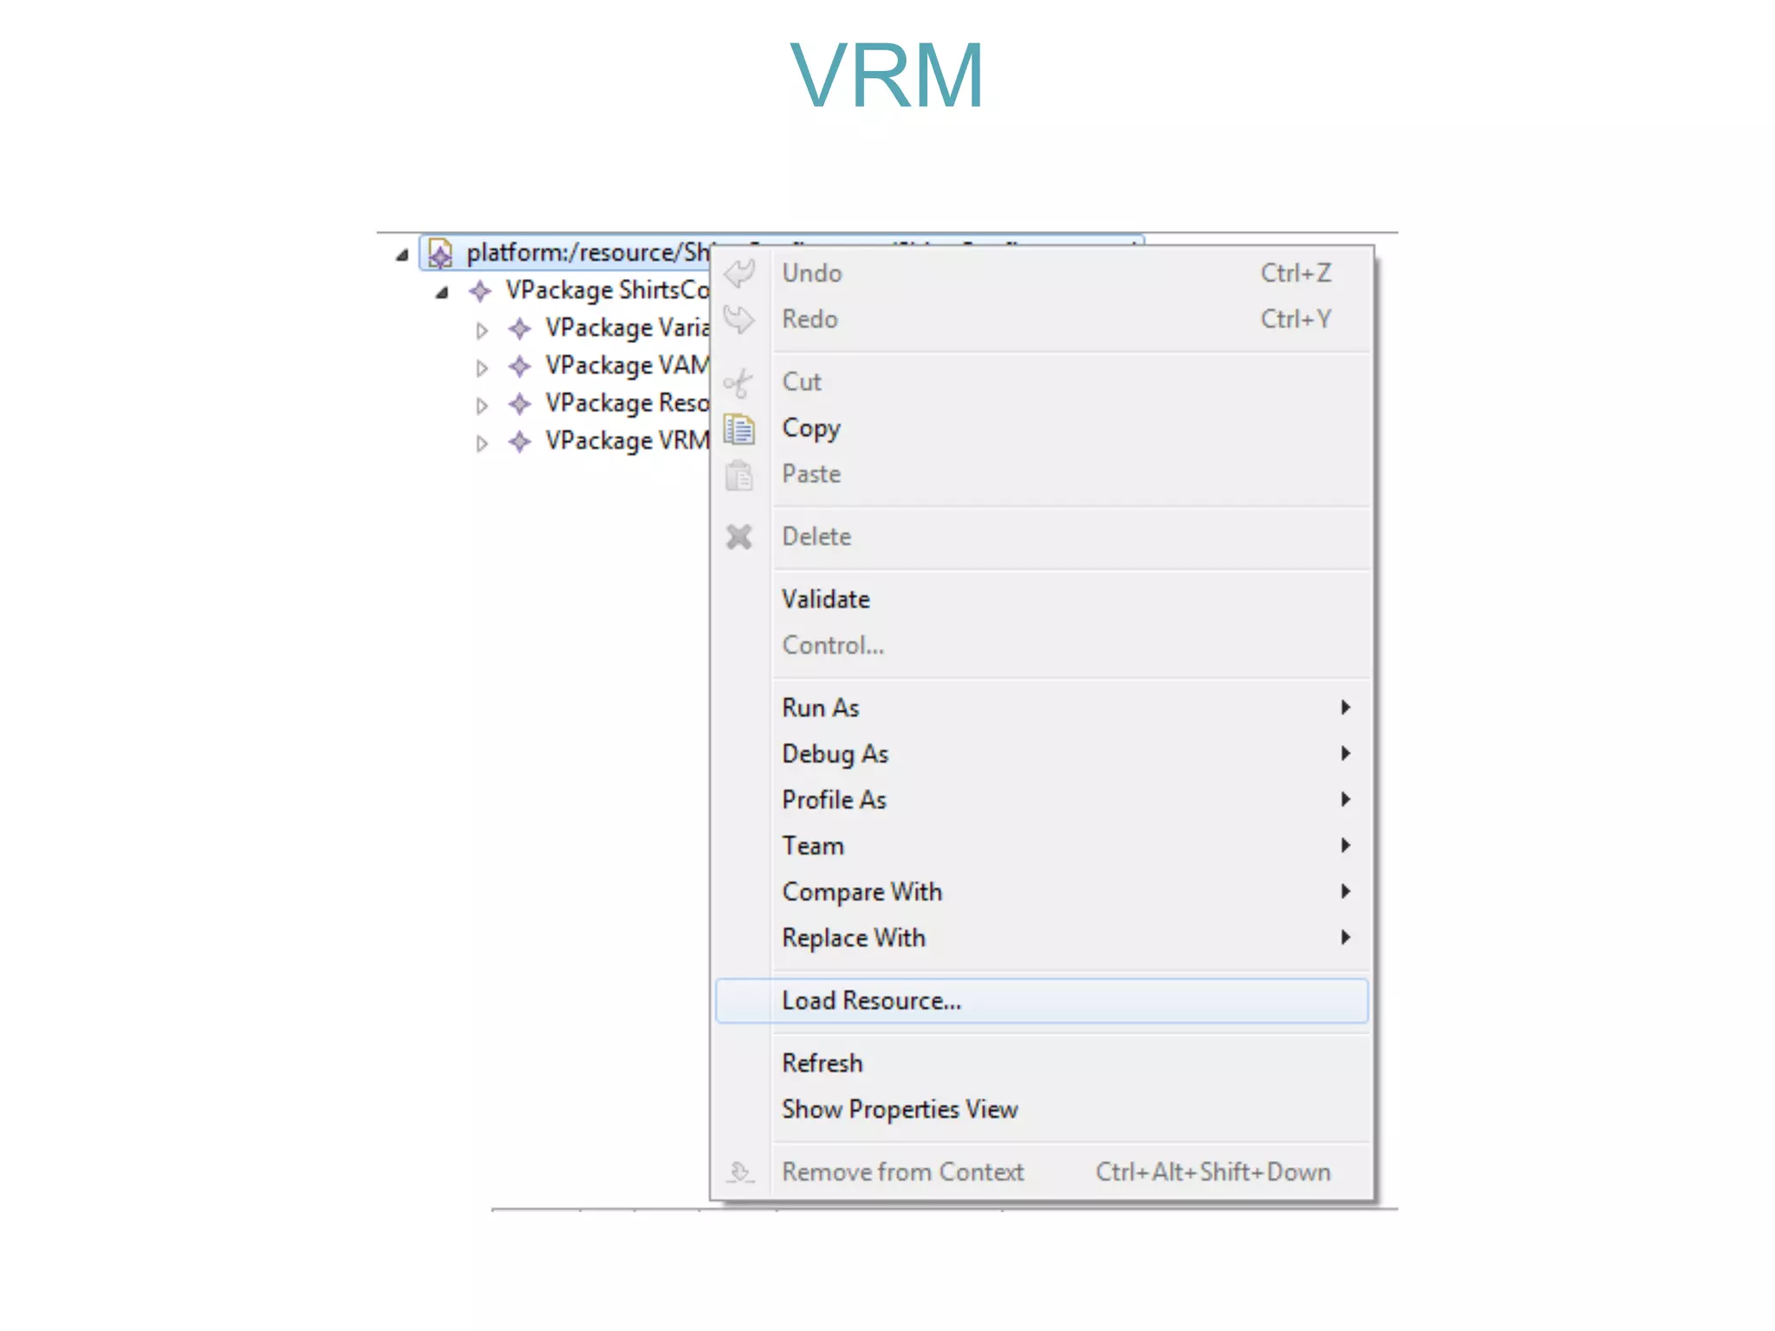
Task: Click the VPackage VAM diamond icon
Action: coord(519,367)
